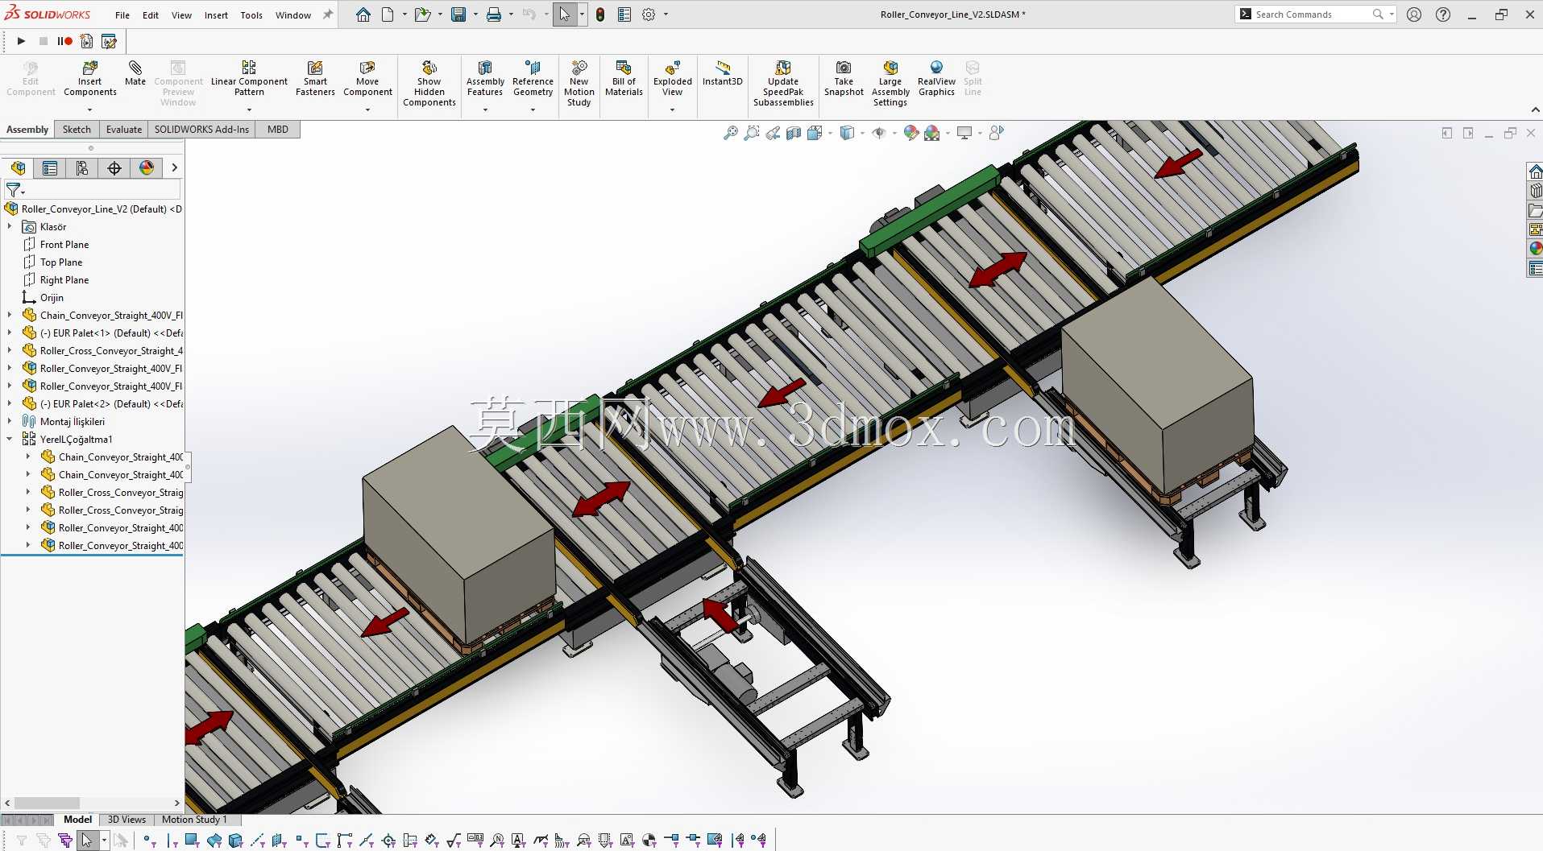Click the Exploded View tool

[673, 79]
